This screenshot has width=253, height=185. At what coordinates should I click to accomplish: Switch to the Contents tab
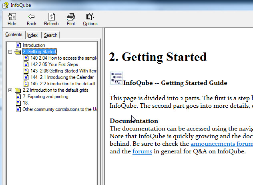tap(14, 34)
